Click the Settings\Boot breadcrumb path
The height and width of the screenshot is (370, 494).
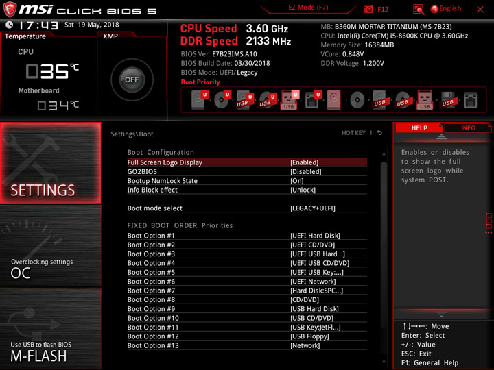coord(132,134)
